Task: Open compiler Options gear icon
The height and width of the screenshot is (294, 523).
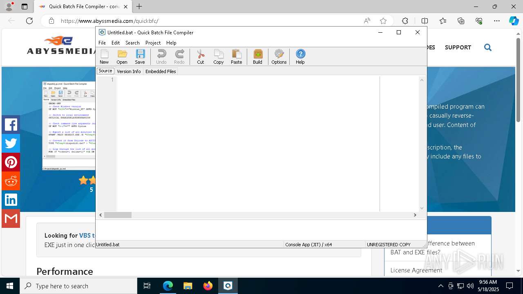Action: click(x=279, y=57)
